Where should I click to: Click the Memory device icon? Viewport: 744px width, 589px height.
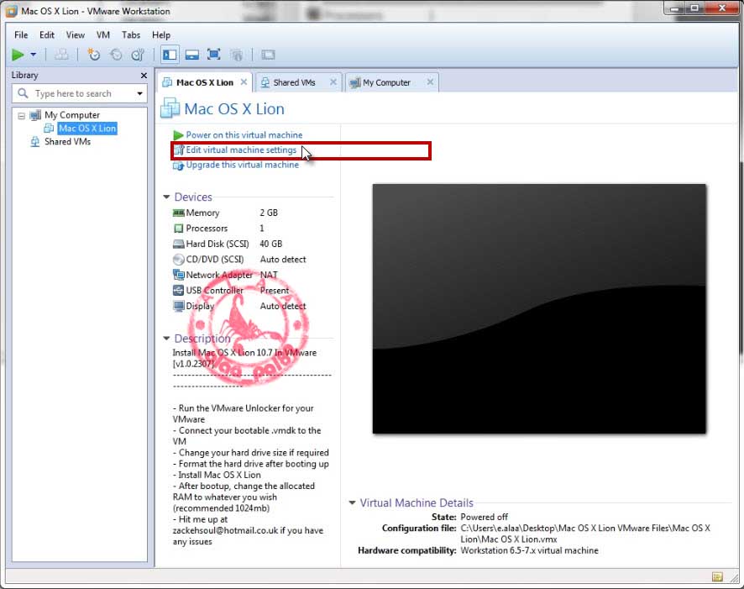178,213
